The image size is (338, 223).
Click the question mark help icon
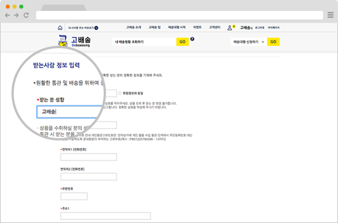click(192, 39)
